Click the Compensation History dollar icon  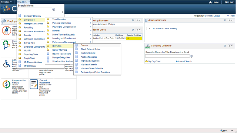(6, 84)
